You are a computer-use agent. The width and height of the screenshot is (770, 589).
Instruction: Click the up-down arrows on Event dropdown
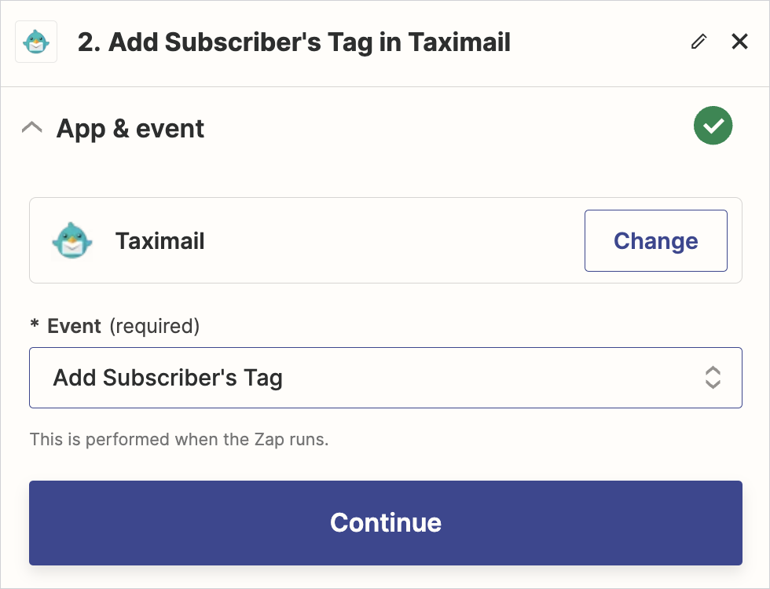712,378
